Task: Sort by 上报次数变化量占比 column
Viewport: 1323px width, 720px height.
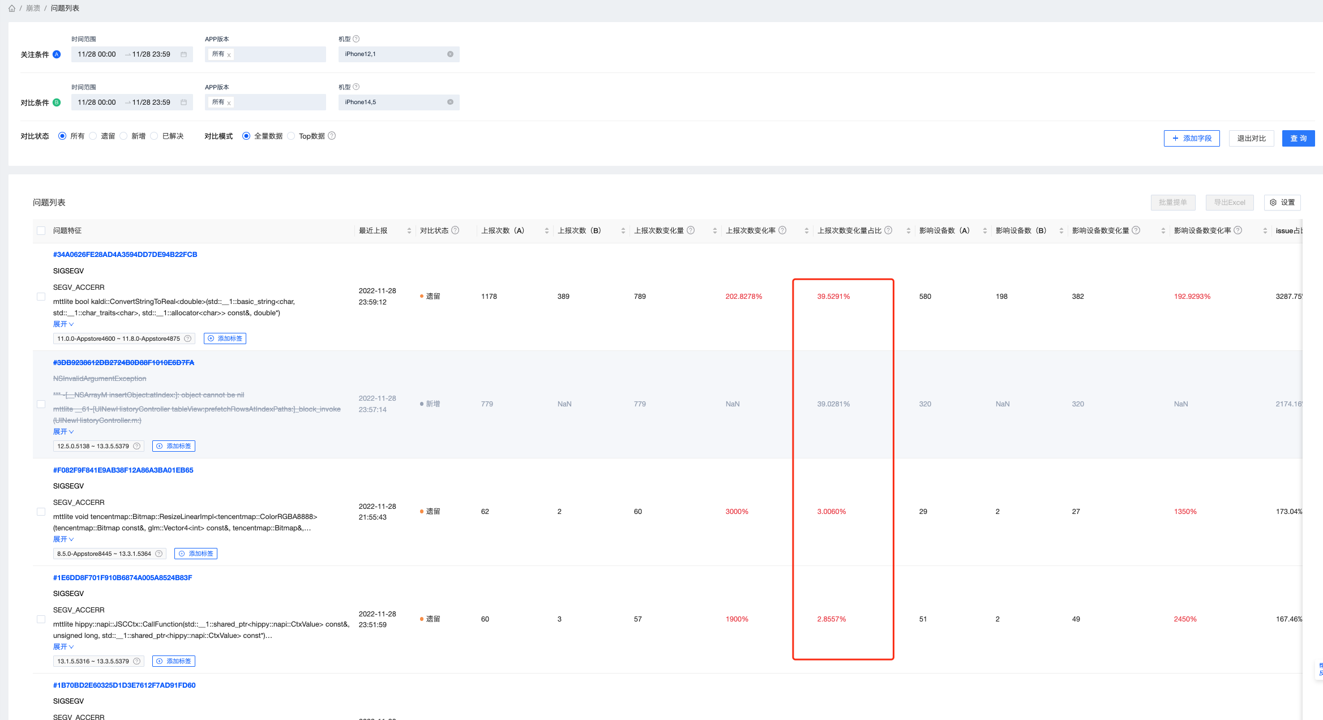Action: [x=908, y=231]
